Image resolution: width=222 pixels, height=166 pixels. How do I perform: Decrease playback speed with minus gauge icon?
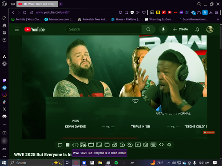(115, 145)
